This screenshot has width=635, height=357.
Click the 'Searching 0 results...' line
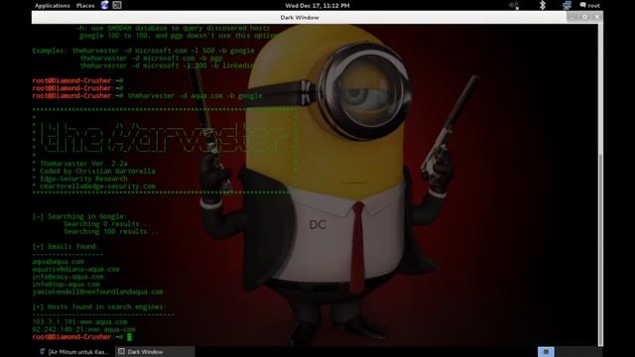[107, 224]
